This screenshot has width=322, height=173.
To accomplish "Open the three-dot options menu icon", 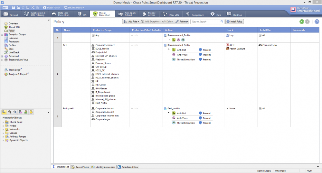I will click(x=312, y=22).
